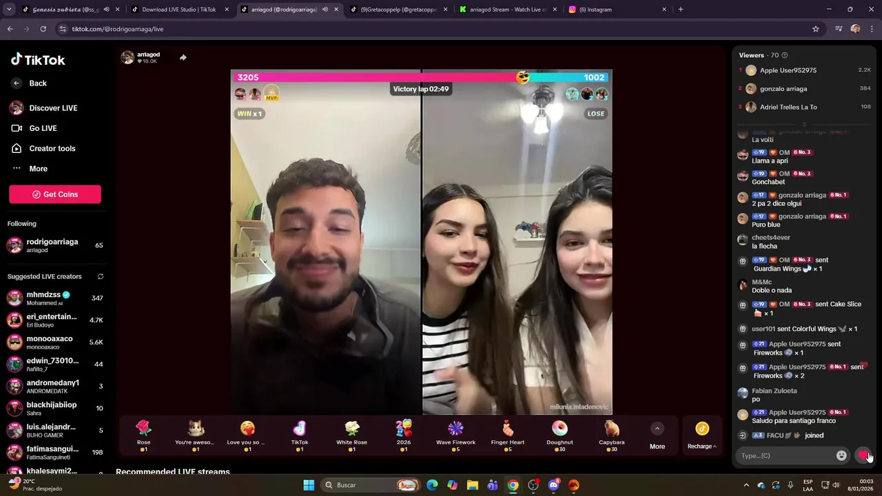This screenshot has height=496, width=882.
Task: Open the Windows Start menu
Action: pos(309,485)
